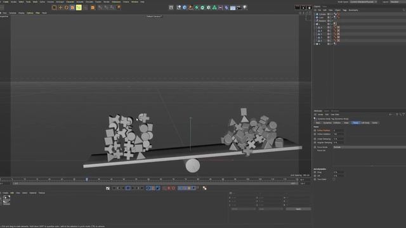406x228 pixels.
Task: Click Render View icon at top right
Action: pos(298,8)
